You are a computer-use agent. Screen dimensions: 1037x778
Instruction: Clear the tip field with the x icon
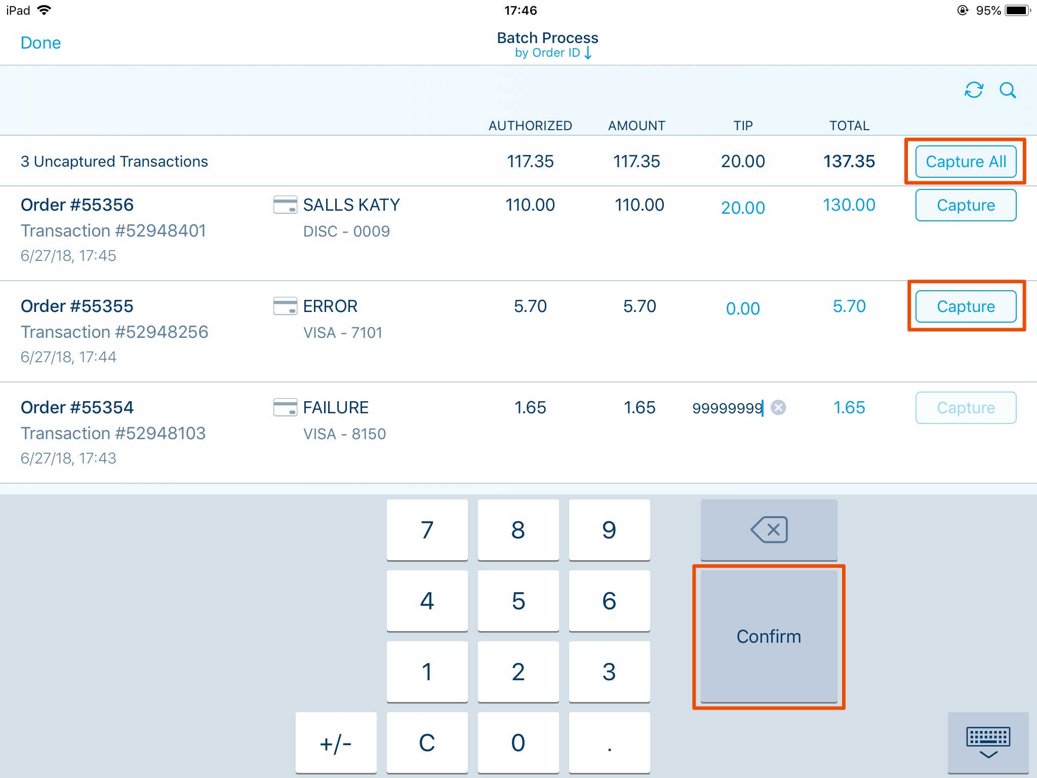778,408
